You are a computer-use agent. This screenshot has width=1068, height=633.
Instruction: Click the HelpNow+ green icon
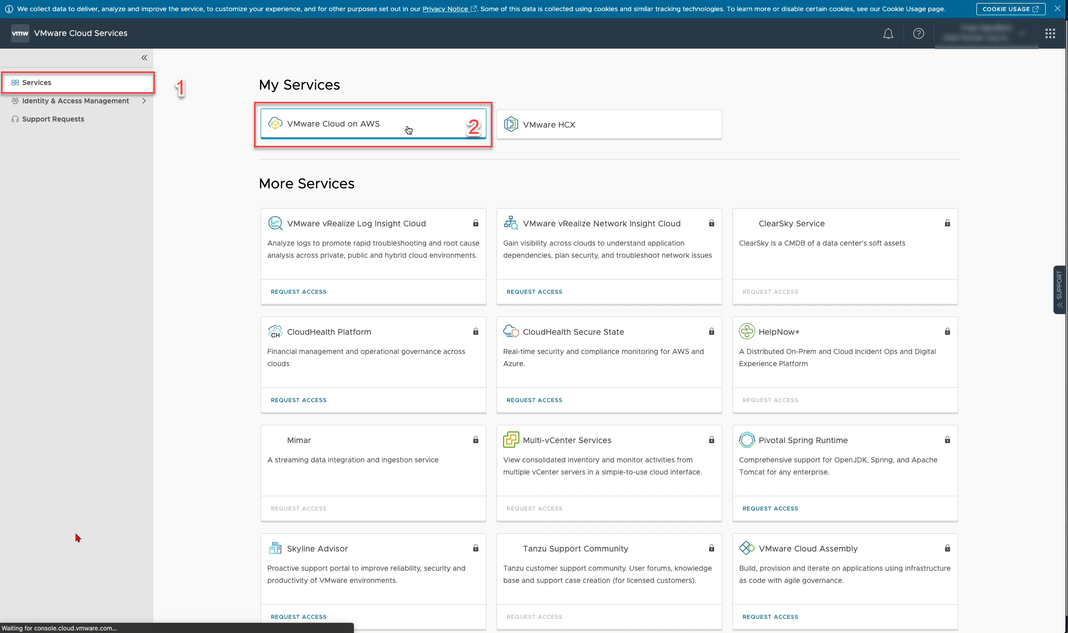click(x=747, y=331)
